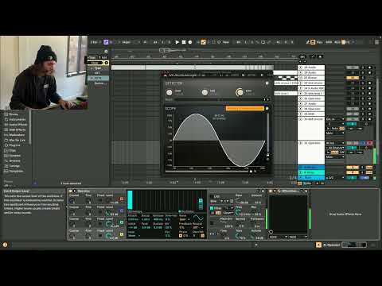
Task: Click the Drop Audio Effects Here area
Action: (345, 214)
